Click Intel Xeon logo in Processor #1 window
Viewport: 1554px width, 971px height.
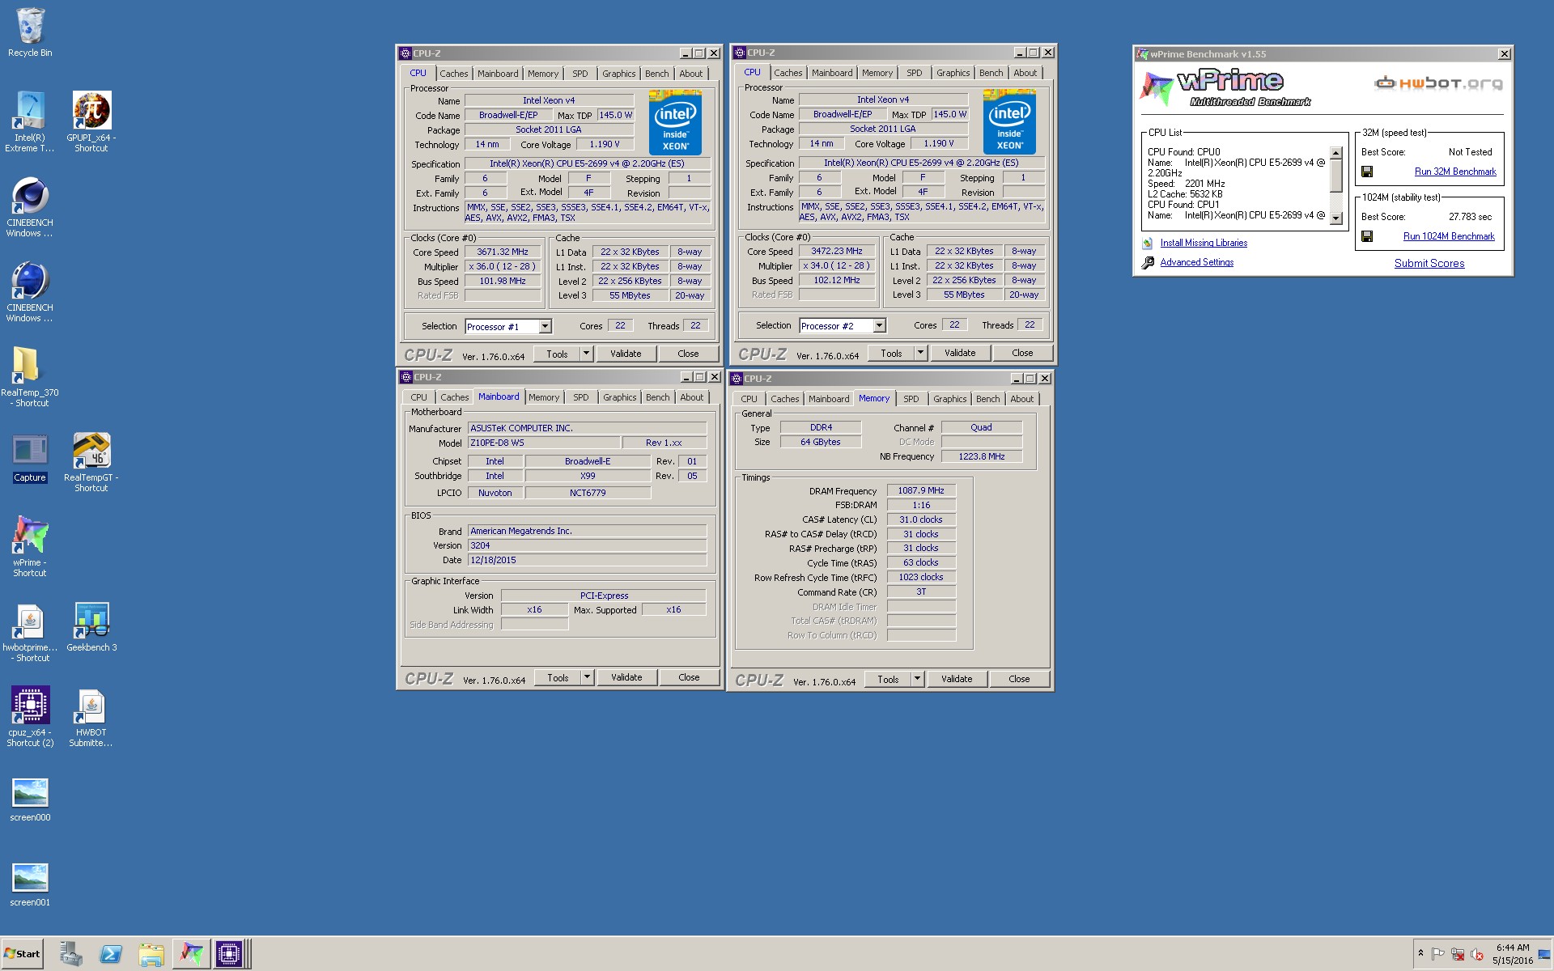tap(675, 123)
